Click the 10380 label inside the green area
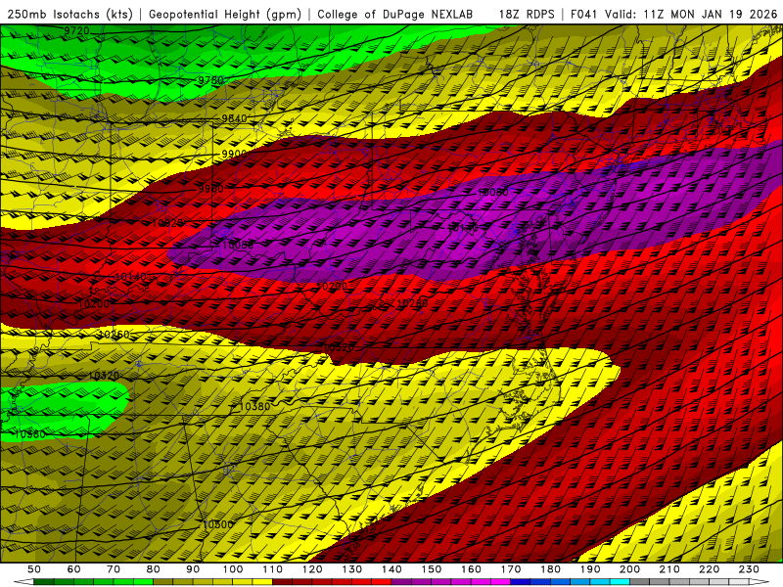The image size is (783, 587). 30,433
